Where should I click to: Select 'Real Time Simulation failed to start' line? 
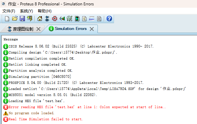coord(46,119)
